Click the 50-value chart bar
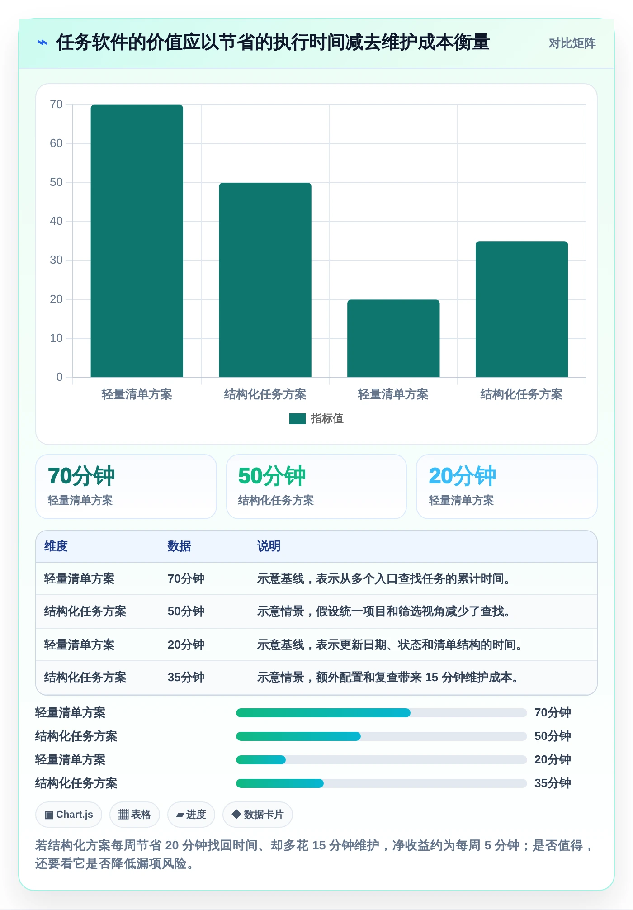 pos(265,280)
